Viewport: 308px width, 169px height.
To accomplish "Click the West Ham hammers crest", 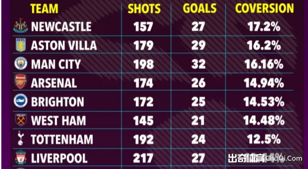I will (x=21, y=120).
